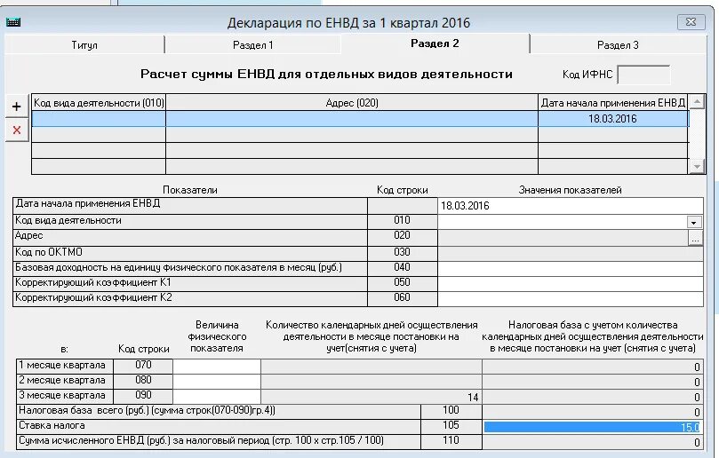Image resolution: width=719 pixels, height=458 pixels.
Task: Click the Код ИФНС input field
Action: pyautogui.click(x=643, y=75)
